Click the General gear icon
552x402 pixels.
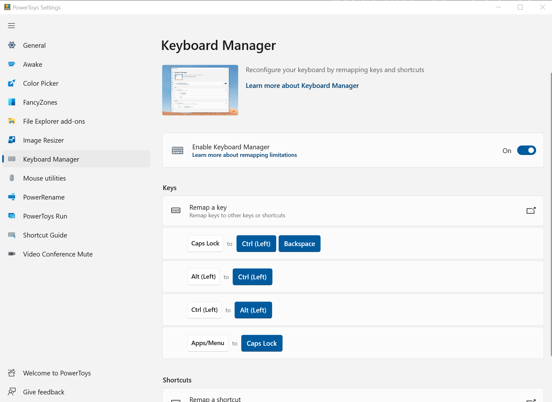point(12,45)
